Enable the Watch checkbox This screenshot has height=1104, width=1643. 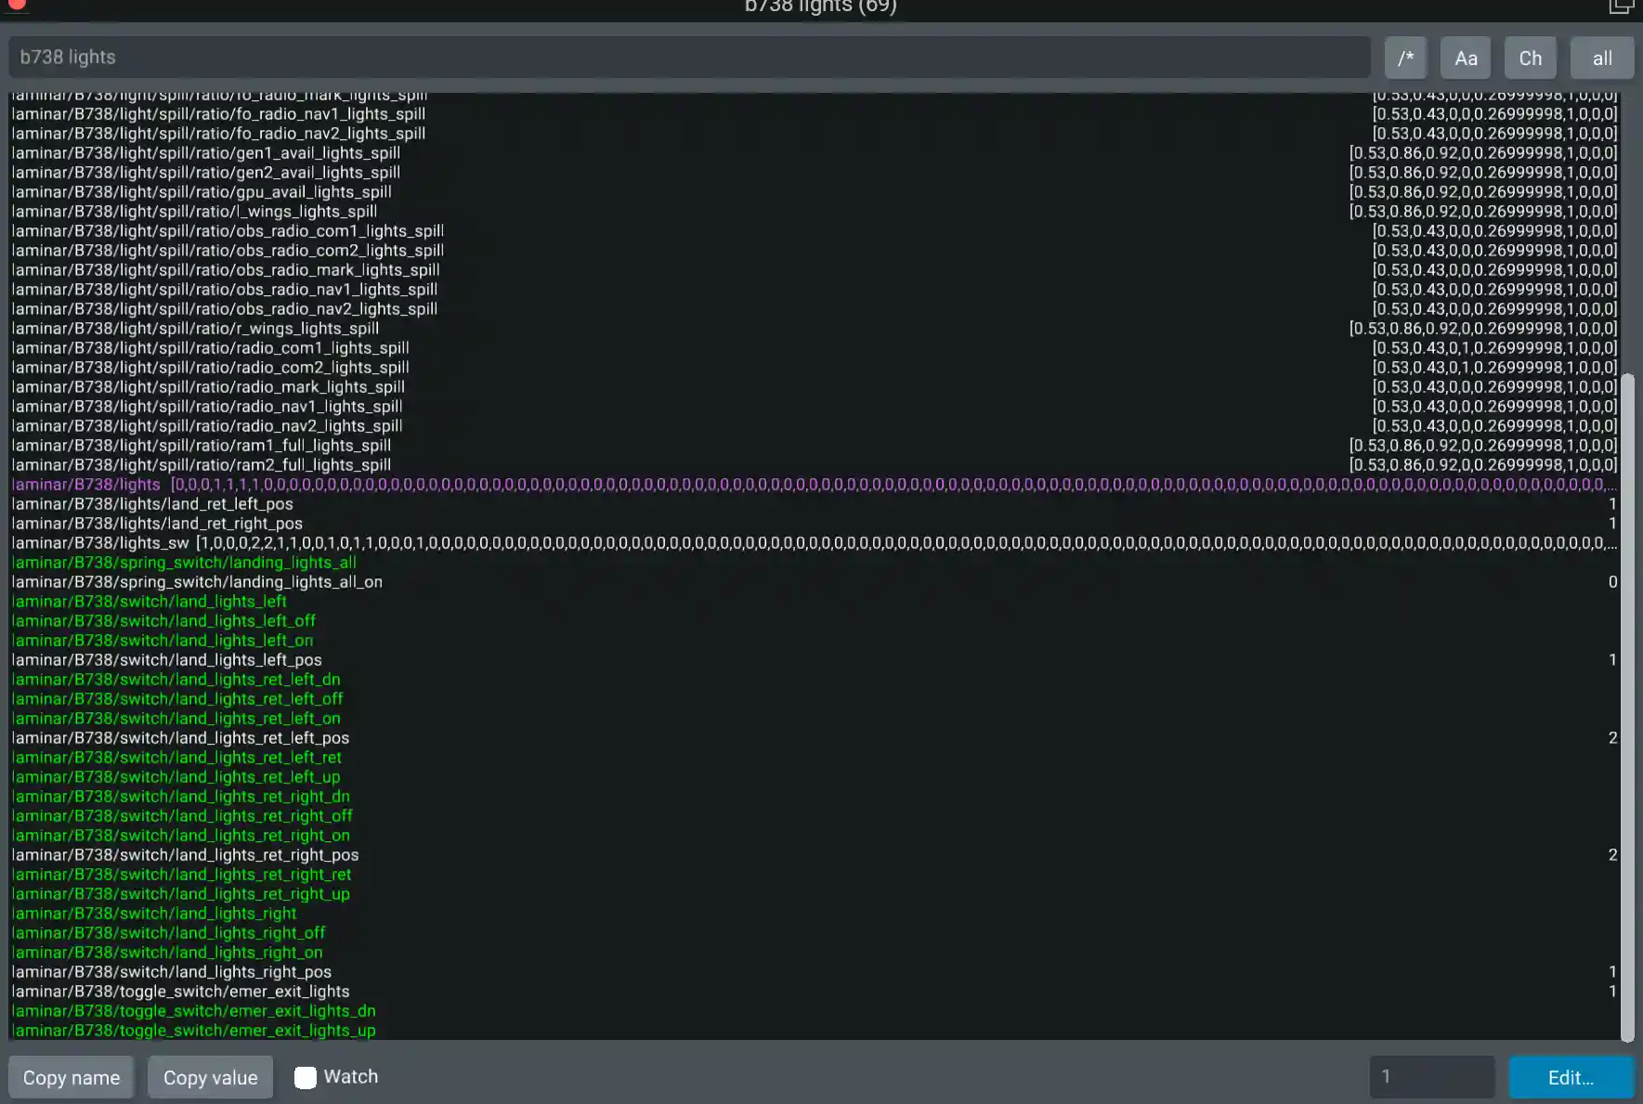306,1077
